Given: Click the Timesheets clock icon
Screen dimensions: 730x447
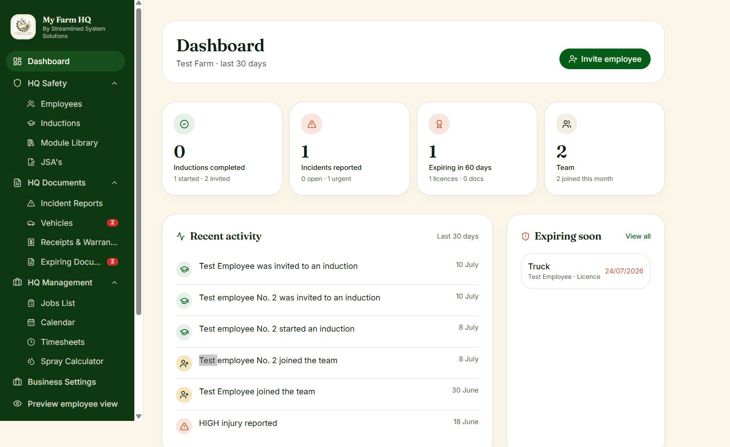Looking at the screenshot, I should coord(31,342).
